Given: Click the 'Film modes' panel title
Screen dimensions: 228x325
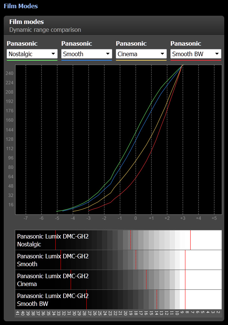Looking at the screenshot, I should (x=27, y=22).
